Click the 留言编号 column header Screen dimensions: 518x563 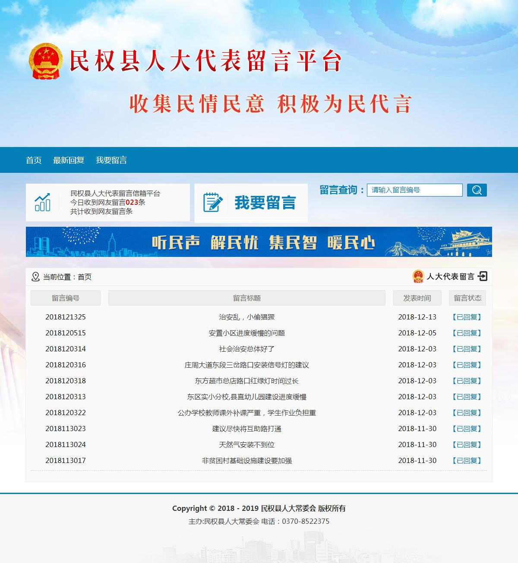[x=65, y=297]
